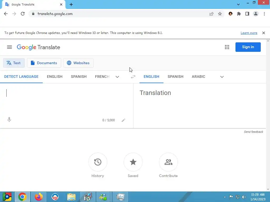Open the tab search dropdown arrow
270x202 pixels.
[x=238, y=4]
